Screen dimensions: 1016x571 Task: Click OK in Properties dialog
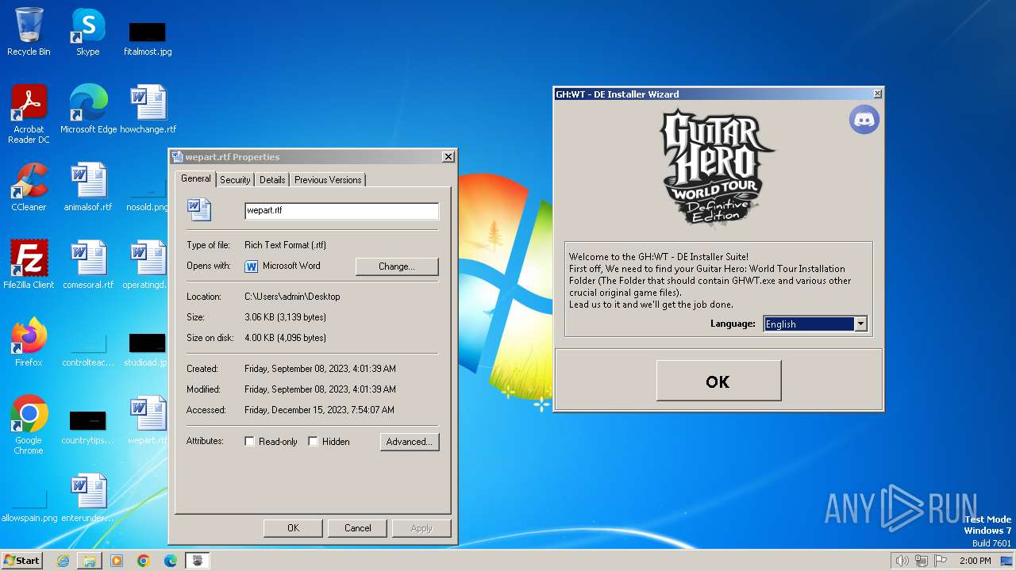[293, 528]
